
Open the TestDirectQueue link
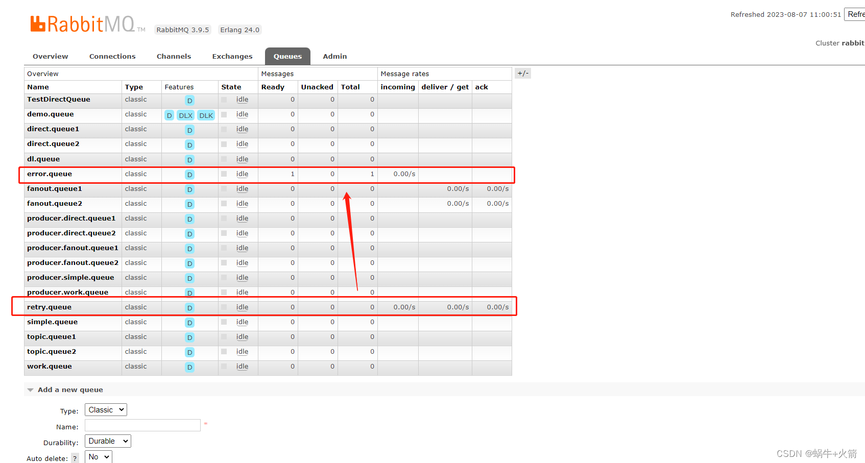click(x=59, y=100)
